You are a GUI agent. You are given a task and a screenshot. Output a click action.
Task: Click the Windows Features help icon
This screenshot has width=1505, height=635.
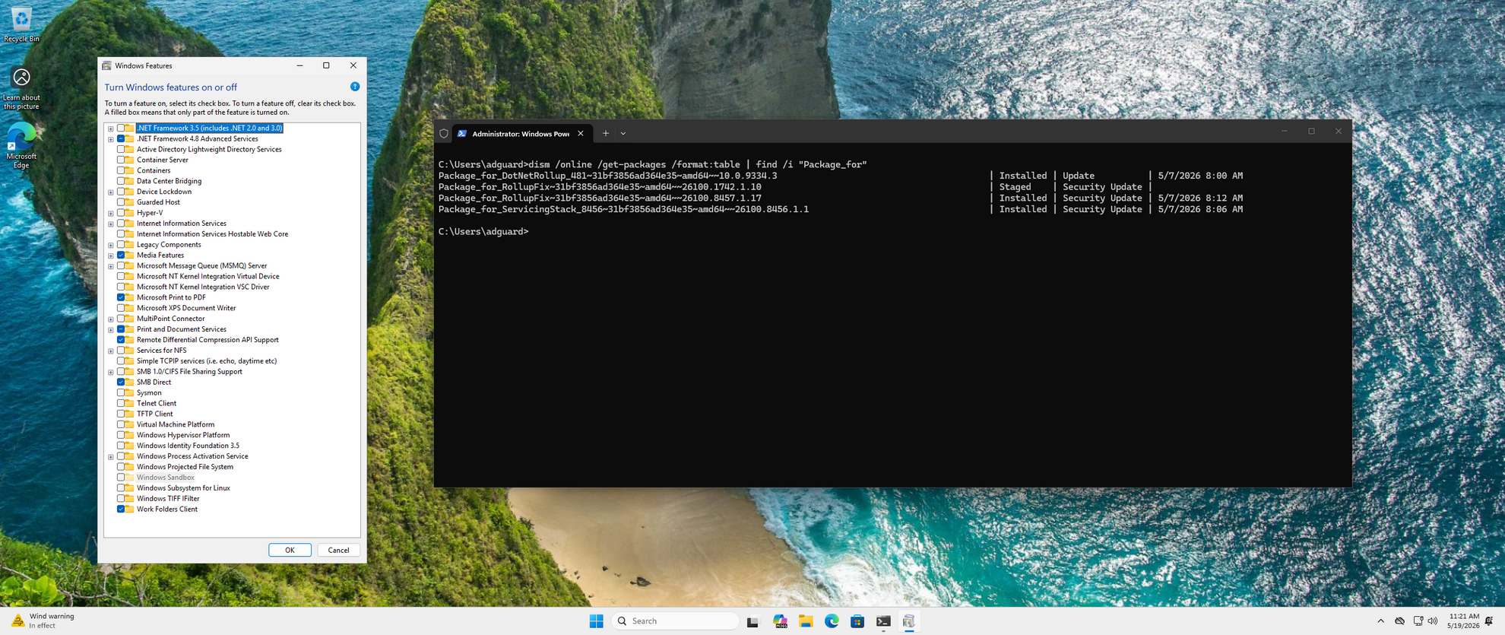[x=355, y=87]
